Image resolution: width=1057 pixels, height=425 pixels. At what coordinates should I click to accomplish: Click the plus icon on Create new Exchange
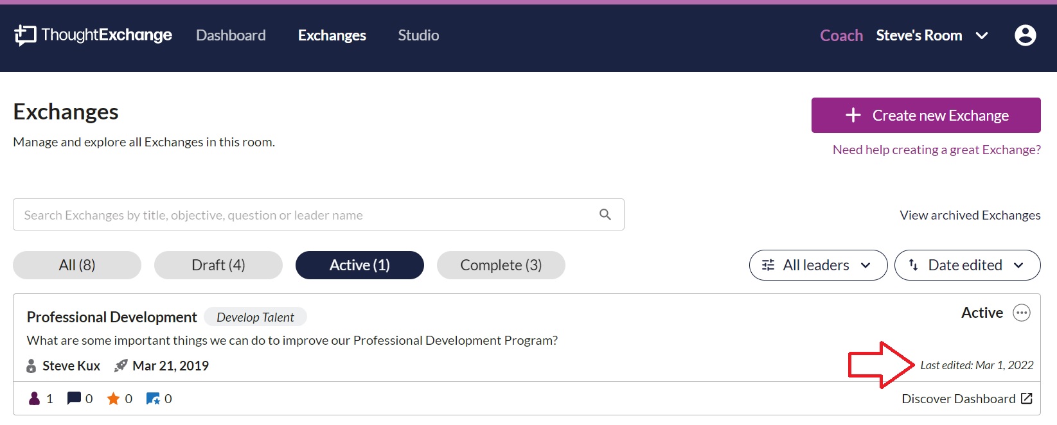[853, 116]
